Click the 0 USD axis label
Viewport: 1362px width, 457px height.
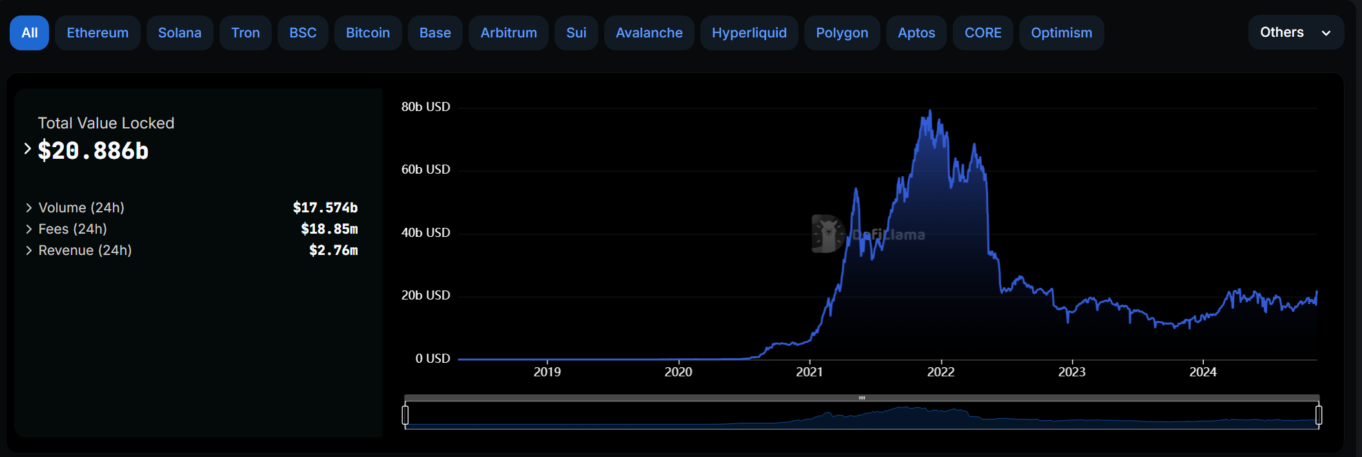tap(432, 358)
